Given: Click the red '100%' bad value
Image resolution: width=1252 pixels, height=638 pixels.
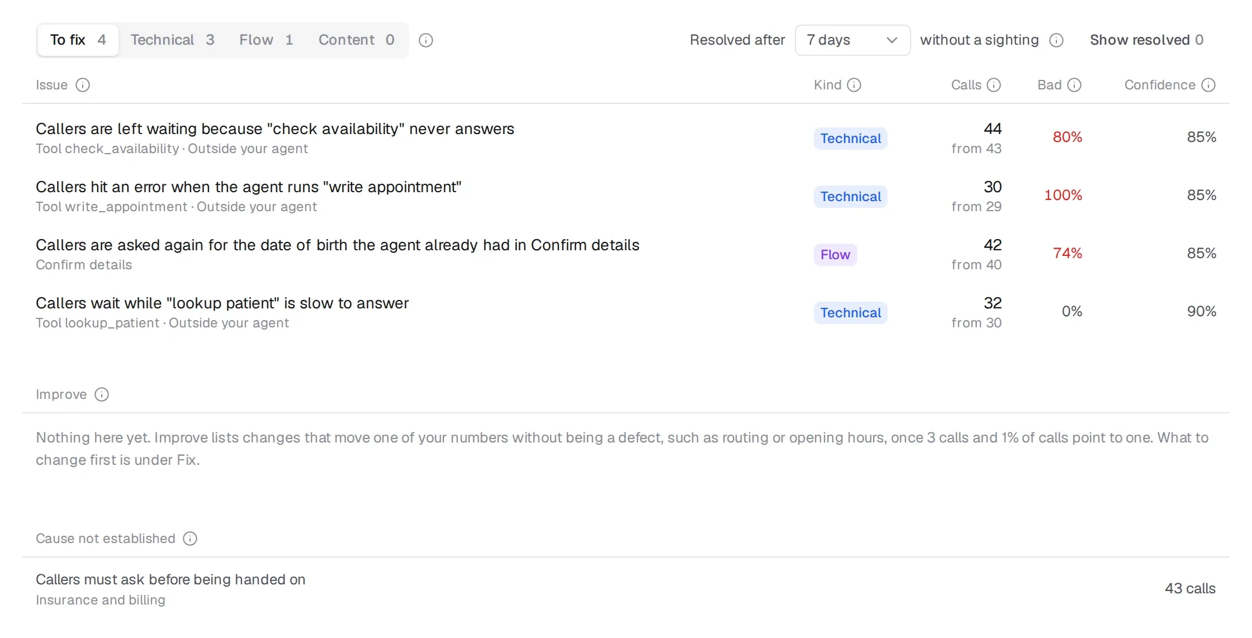Looking at the screenshot, I should (1063, 196).
